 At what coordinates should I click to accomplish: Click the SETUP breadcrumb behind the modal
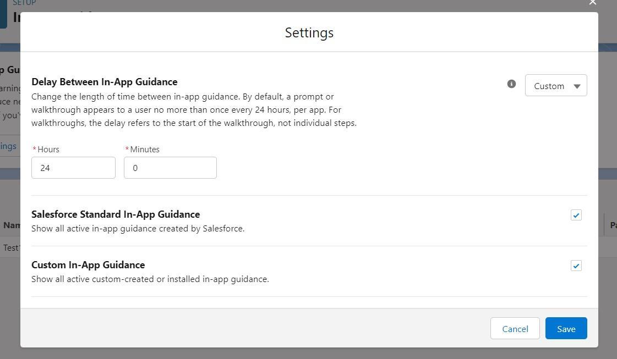coord(24,3)
